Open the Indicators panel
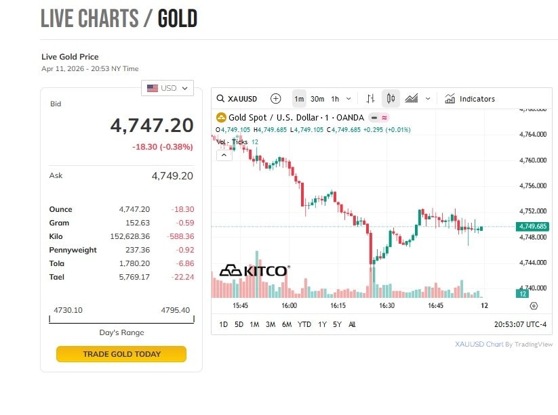Screen dimensions: 558x415 (470, 99)
